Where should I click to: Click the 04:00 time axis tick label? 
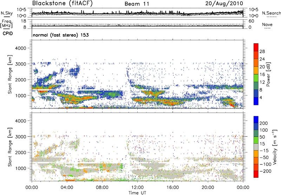tap(67, 188)
